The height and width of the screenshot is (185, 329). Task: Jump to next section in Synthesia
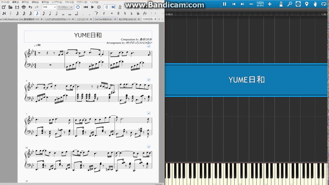(x=242, y=4)
